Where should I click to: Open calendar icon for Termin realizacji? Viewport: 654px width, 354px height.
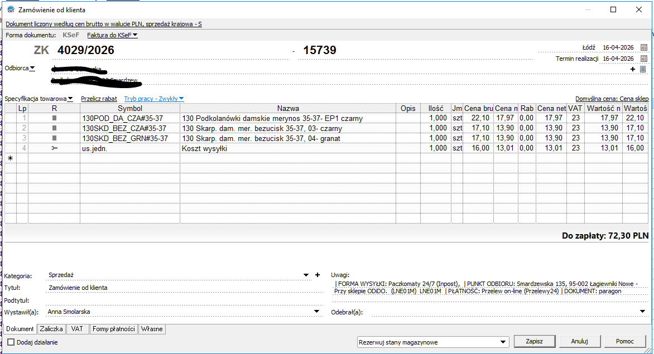click(643, 59)
